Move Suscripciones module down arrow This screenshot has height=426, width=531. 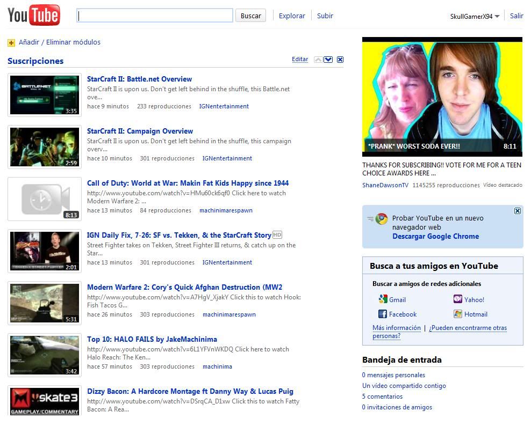[328, 60]
